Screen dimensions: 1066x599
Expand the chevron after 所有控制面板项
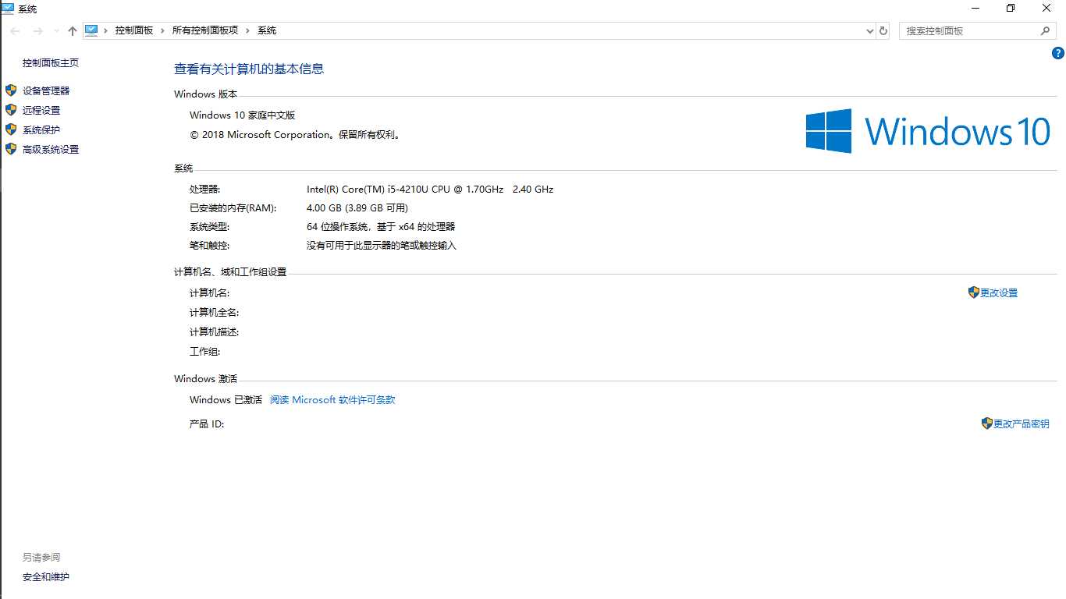coord(248,30)
